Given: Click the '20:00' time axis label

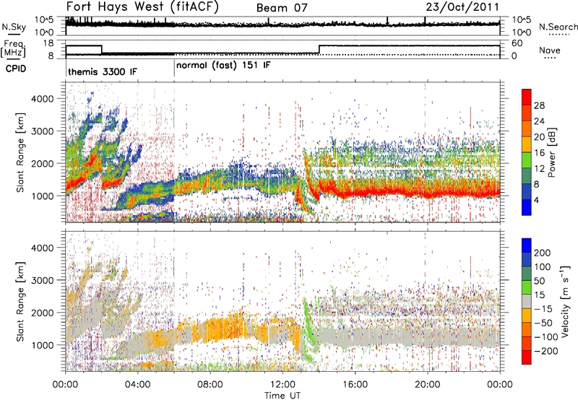Looking at the screenshot, I should (x=427, y=385).
